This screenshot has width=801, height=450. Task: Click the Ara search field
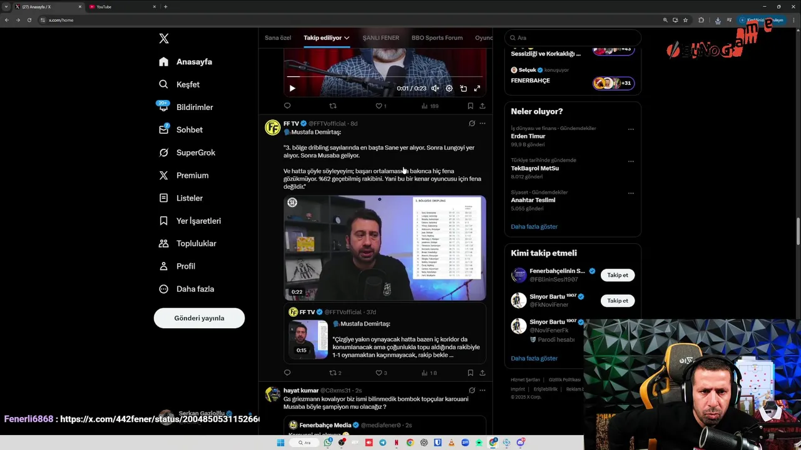click(x=573, y=37)
